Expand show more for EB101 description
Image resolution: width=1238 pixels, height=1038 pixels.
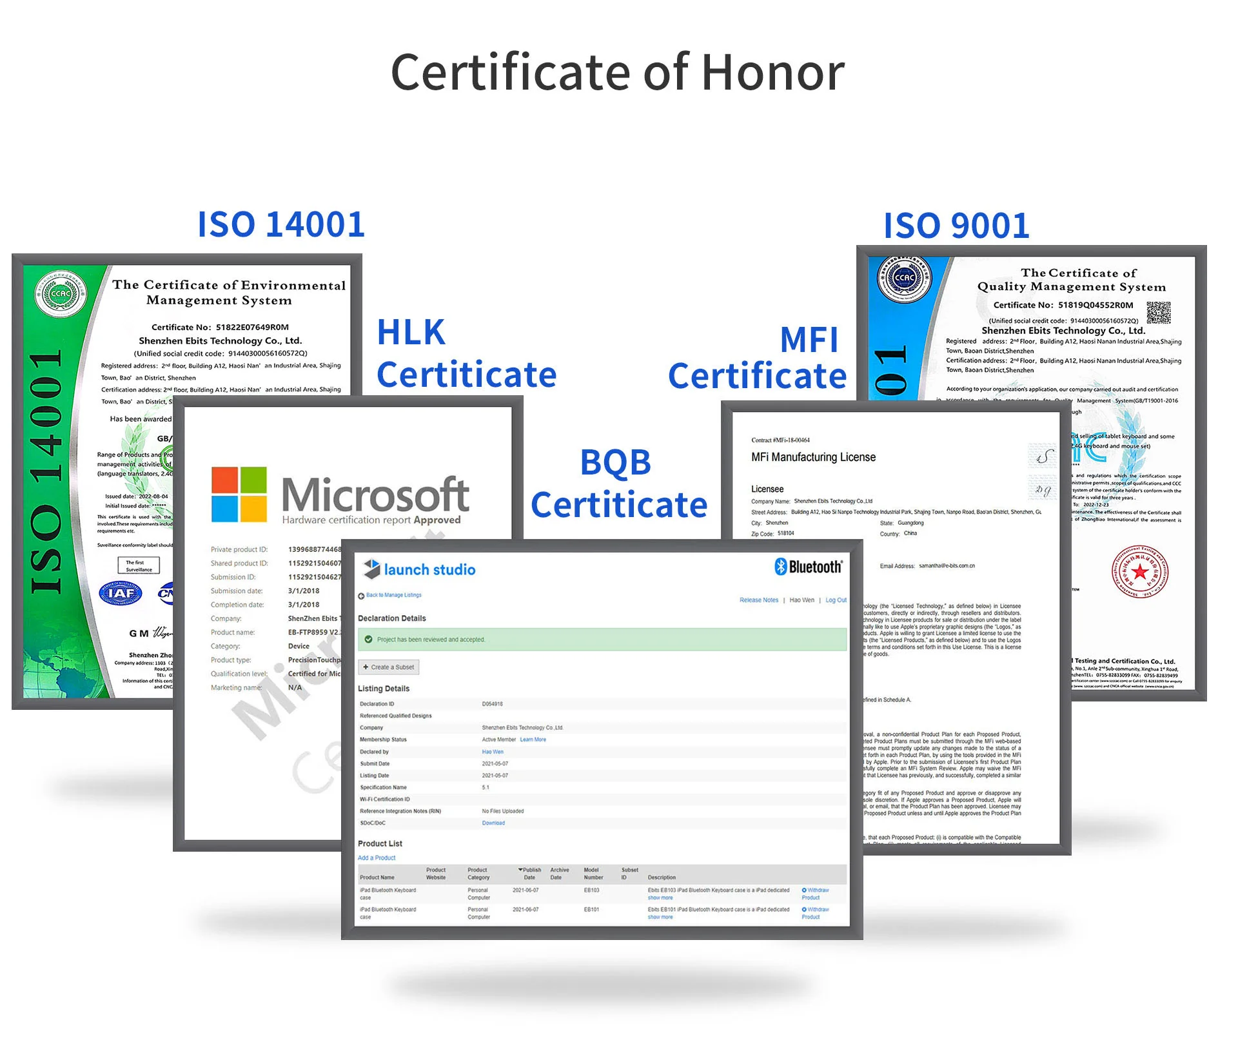pyautogui.click(x=660, y=917)
